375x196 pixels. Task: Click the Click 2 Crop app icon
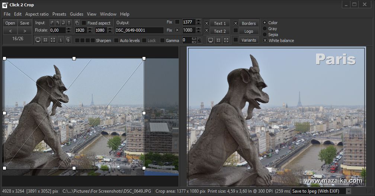click(x=4, y=4)
